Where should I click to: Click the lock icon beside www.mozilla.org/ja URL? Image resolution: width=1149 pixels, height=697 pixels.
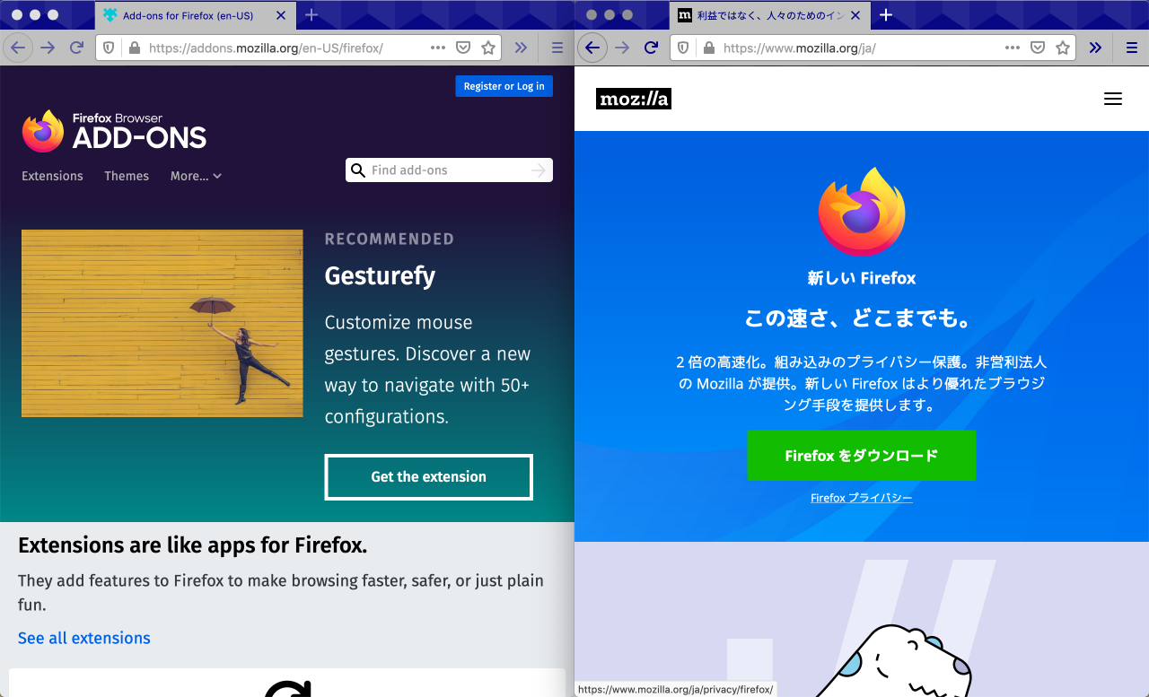(x=708, y=48)
